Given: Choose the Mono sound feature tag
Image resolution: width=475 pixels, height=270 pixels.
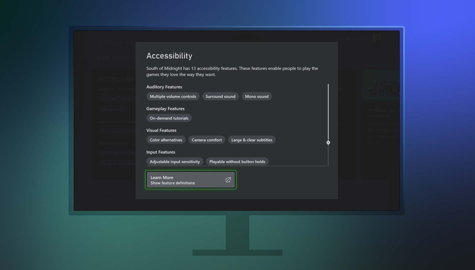Looking at the screenshot, I should [256, 96].
